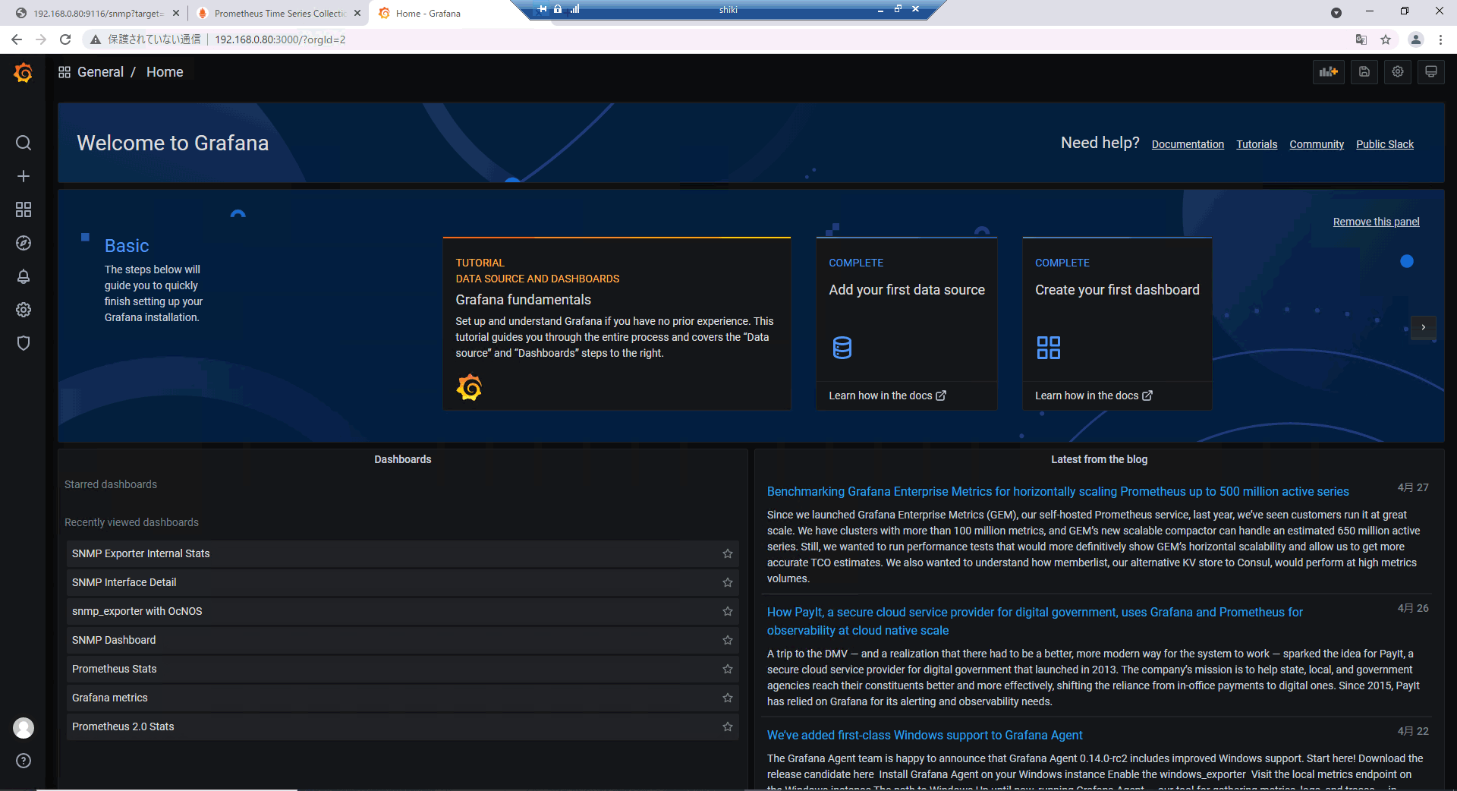Image resolution: width=1457 pixels, height=791 pixels.
Task: Click the dashboard squares icon on first dashboard card
Action: (x=1049, y=348)
